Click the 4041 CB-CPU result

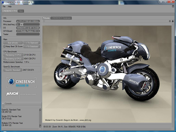(x=30, y=59)
